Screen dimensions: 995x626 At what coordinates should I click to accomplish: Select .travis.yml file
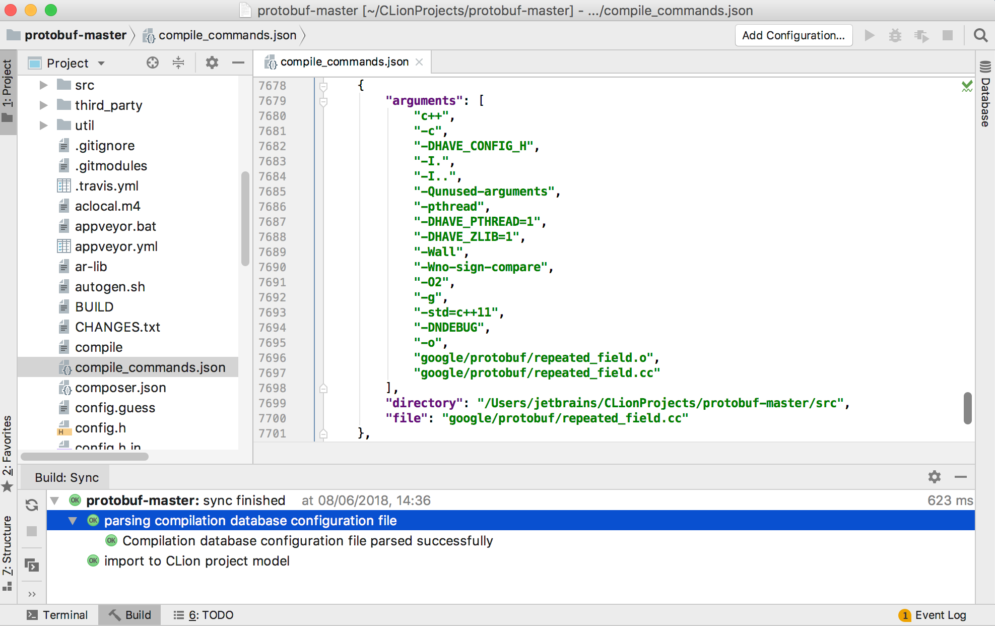106,186
